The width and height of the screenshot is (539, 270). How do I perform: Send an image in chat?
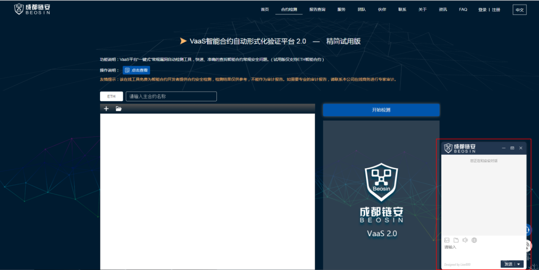(x=447, y=240)
